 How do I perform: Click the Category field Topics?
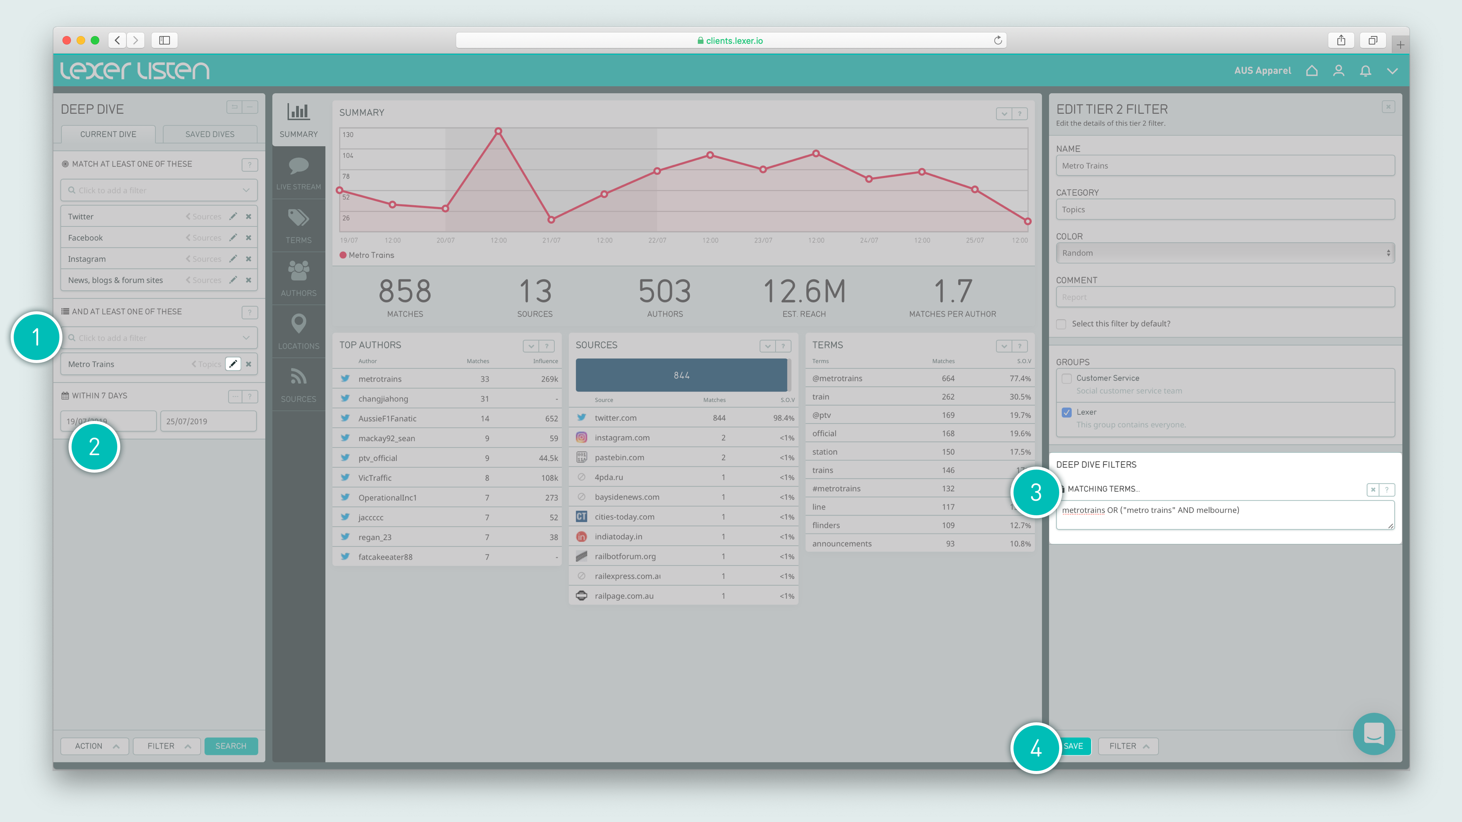[x=1225, y=209]
